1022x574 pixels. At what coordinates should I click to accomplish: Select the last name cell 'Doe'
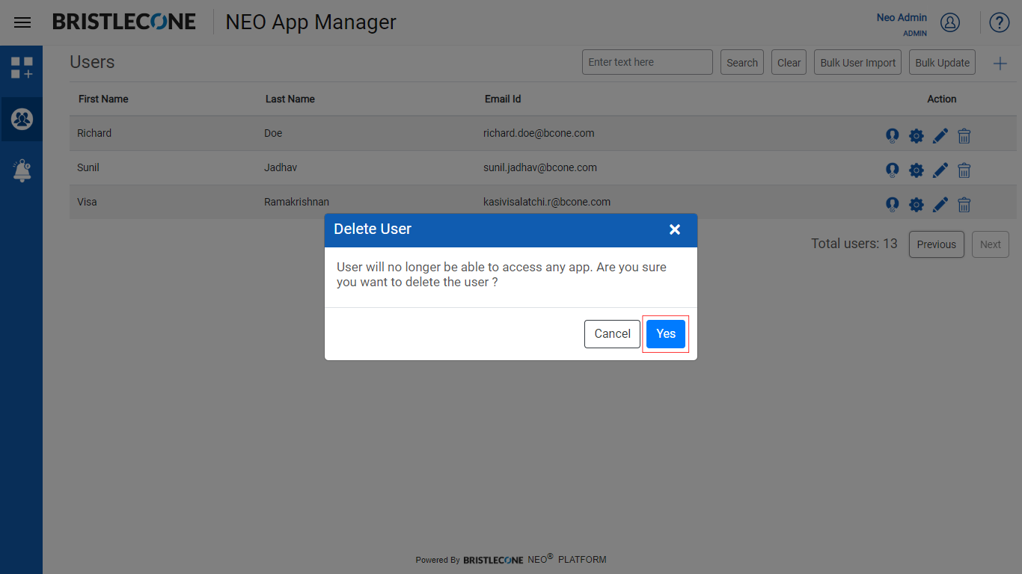[273, 133]
